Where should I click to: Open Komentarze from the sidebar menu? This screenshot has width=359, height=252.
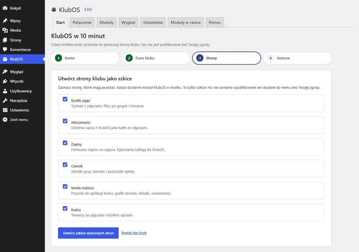click(x=22, y=49)
